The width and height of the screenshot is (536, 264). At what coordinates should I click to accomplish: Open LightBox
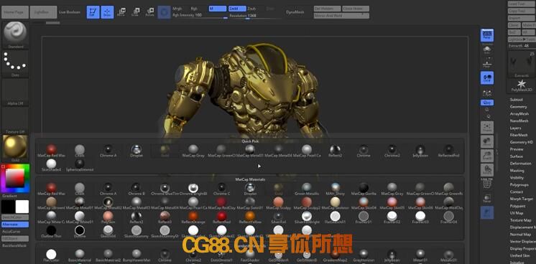pyautogui.click(x=43, y=12)
